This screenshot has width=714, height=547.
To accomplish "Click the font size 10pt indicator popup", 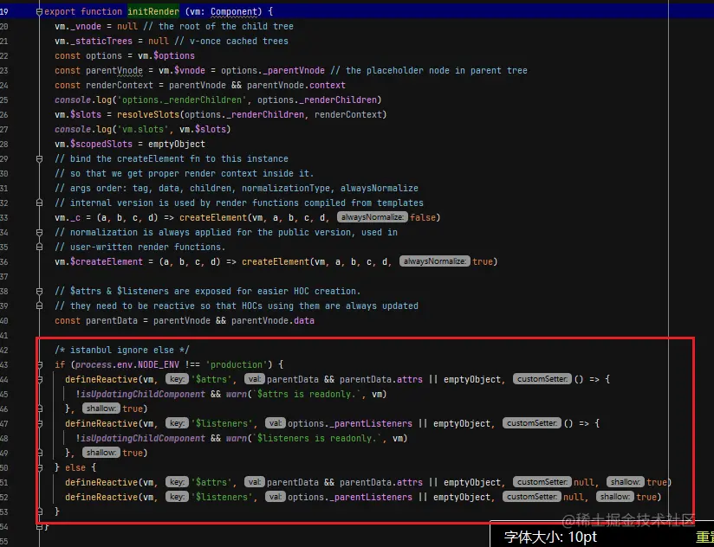I will (551, 537).
